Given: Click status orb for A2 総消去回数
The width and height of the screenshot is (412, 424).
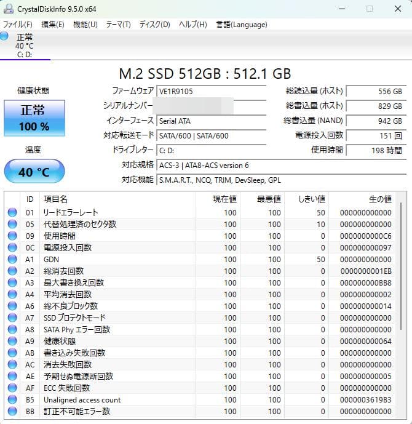Looking at the screenshot, I should point(12,271).
